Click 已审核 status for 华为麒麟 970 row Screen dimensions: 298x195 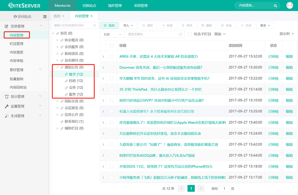coord(273,78)
